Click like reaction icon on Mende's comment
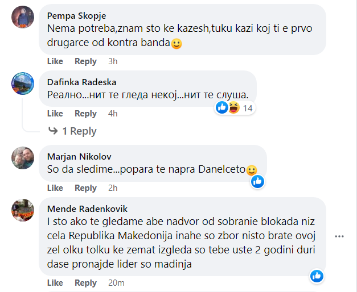 point(317,276)
